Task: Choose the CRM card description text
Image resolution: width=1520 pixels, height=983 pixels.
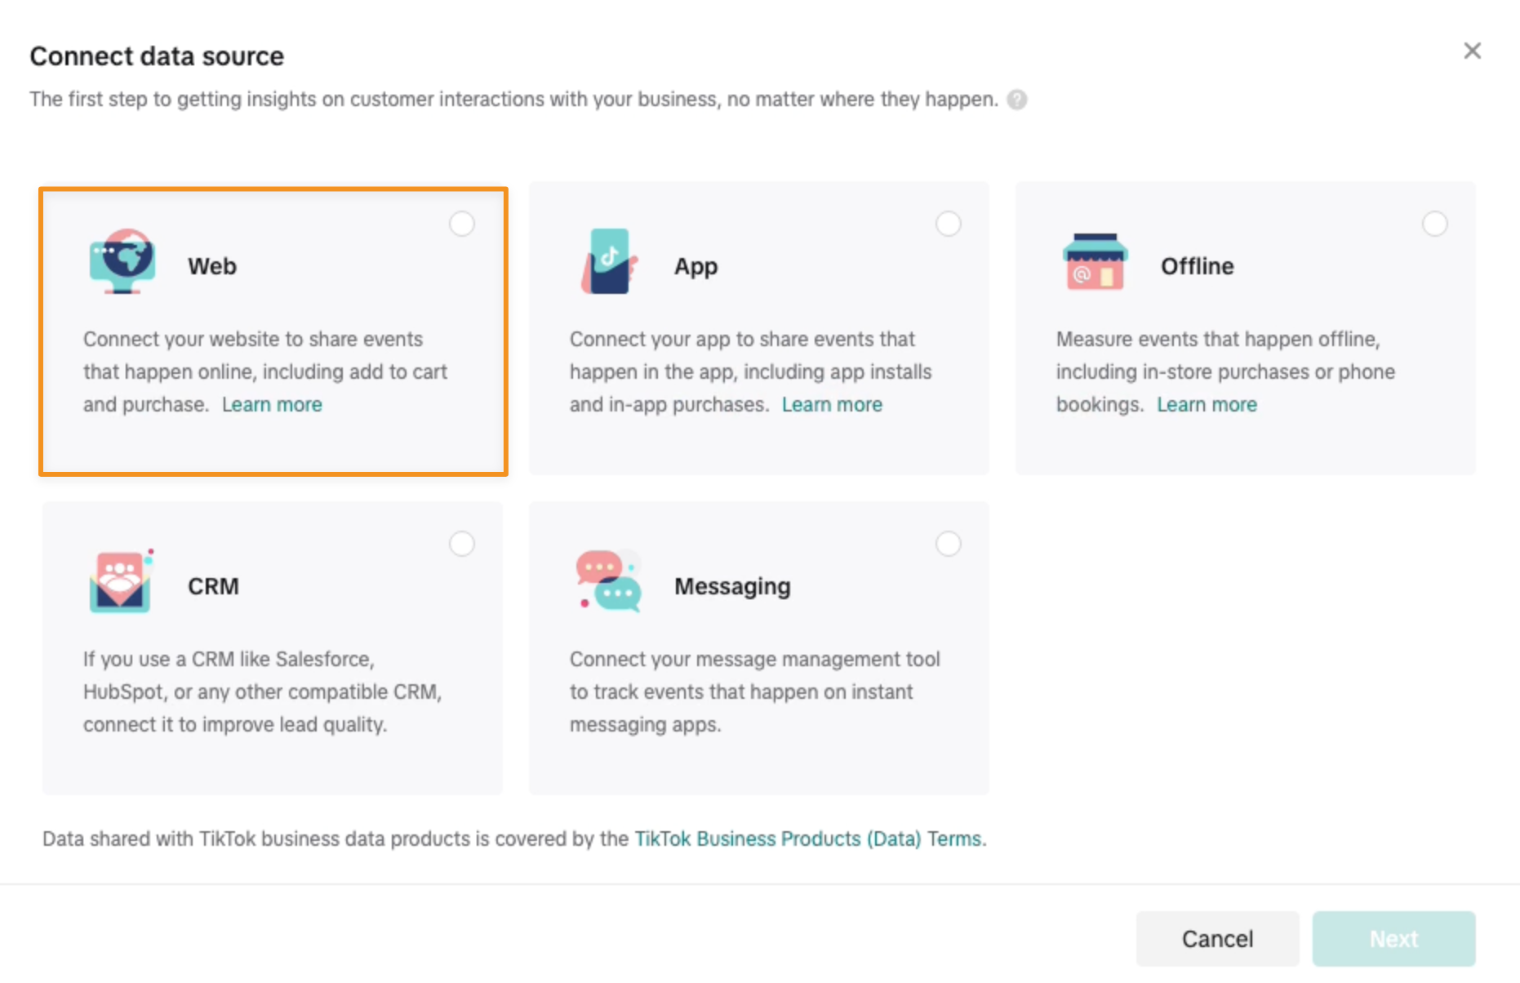Action: [261, 692]
